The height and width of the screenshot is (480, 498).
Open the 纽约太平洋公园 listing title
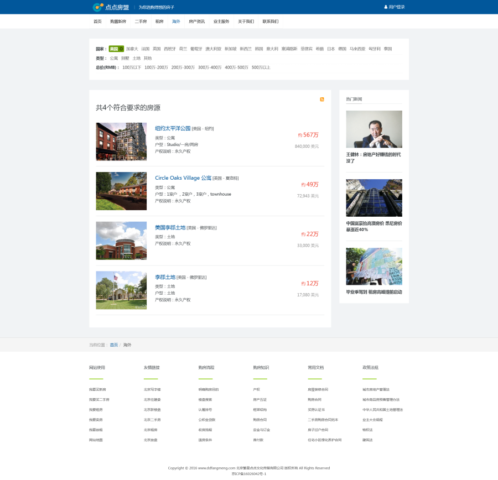(x=173, y=128)
